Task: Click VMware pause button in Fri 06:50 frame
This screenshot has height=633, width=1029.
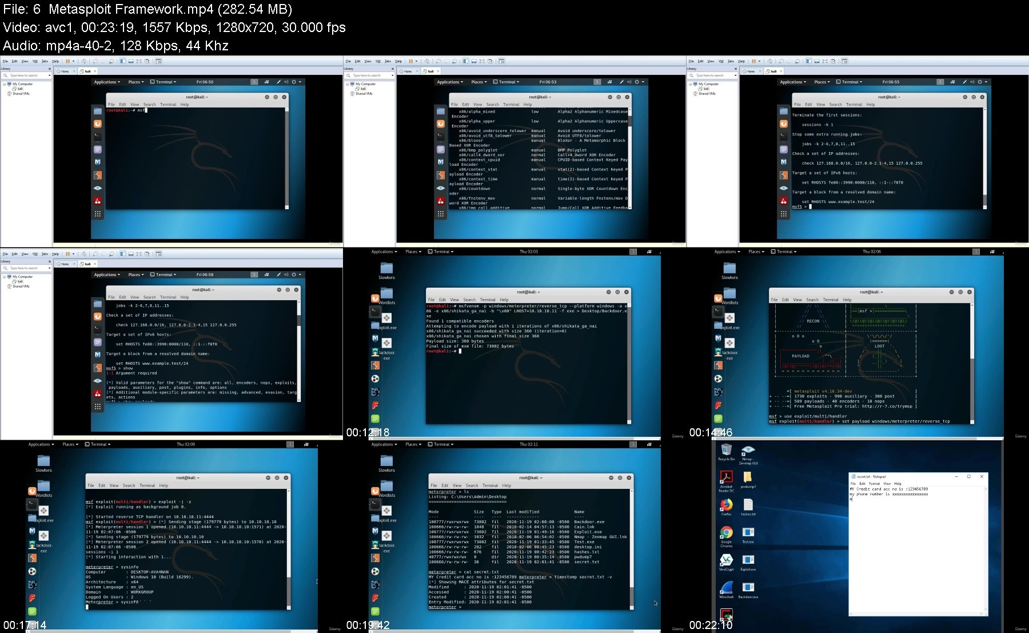Action: coord(68,61)
